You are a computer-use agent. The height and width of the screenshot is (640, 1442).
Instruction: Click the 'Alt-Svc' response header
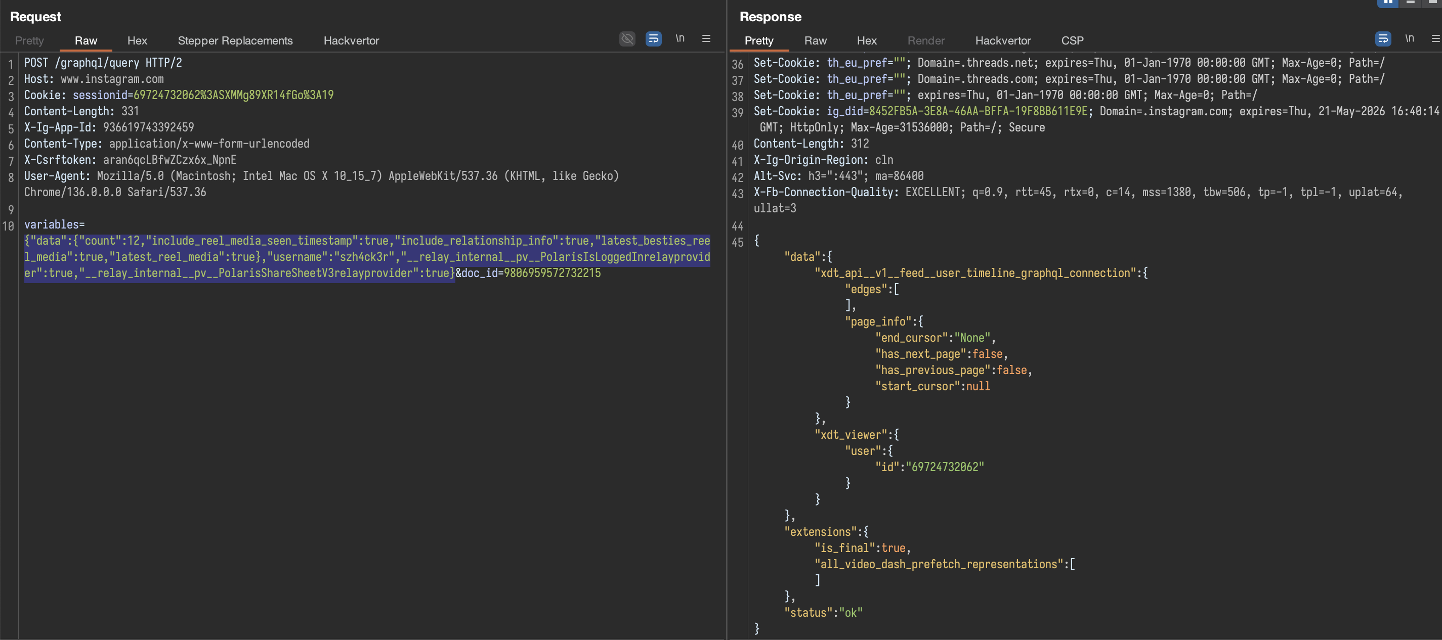pos(838,176)
